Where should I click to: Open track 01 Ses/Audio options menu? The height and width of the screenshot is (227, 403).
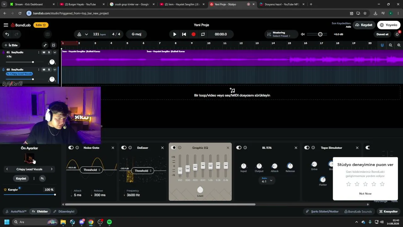tap(39, 52)
